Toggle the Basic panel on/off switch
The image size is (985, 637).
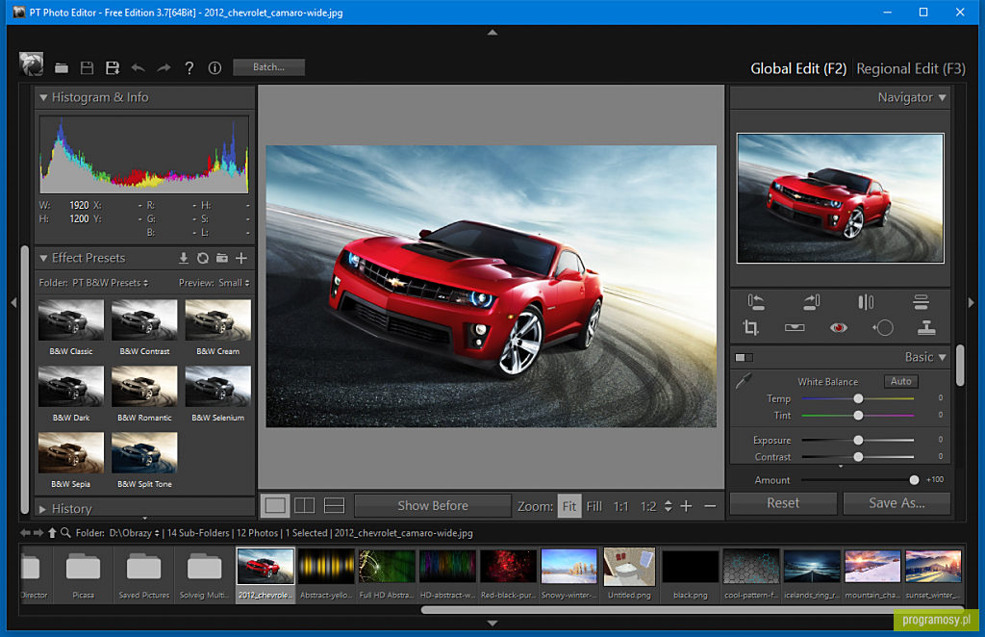coord(744,357)
